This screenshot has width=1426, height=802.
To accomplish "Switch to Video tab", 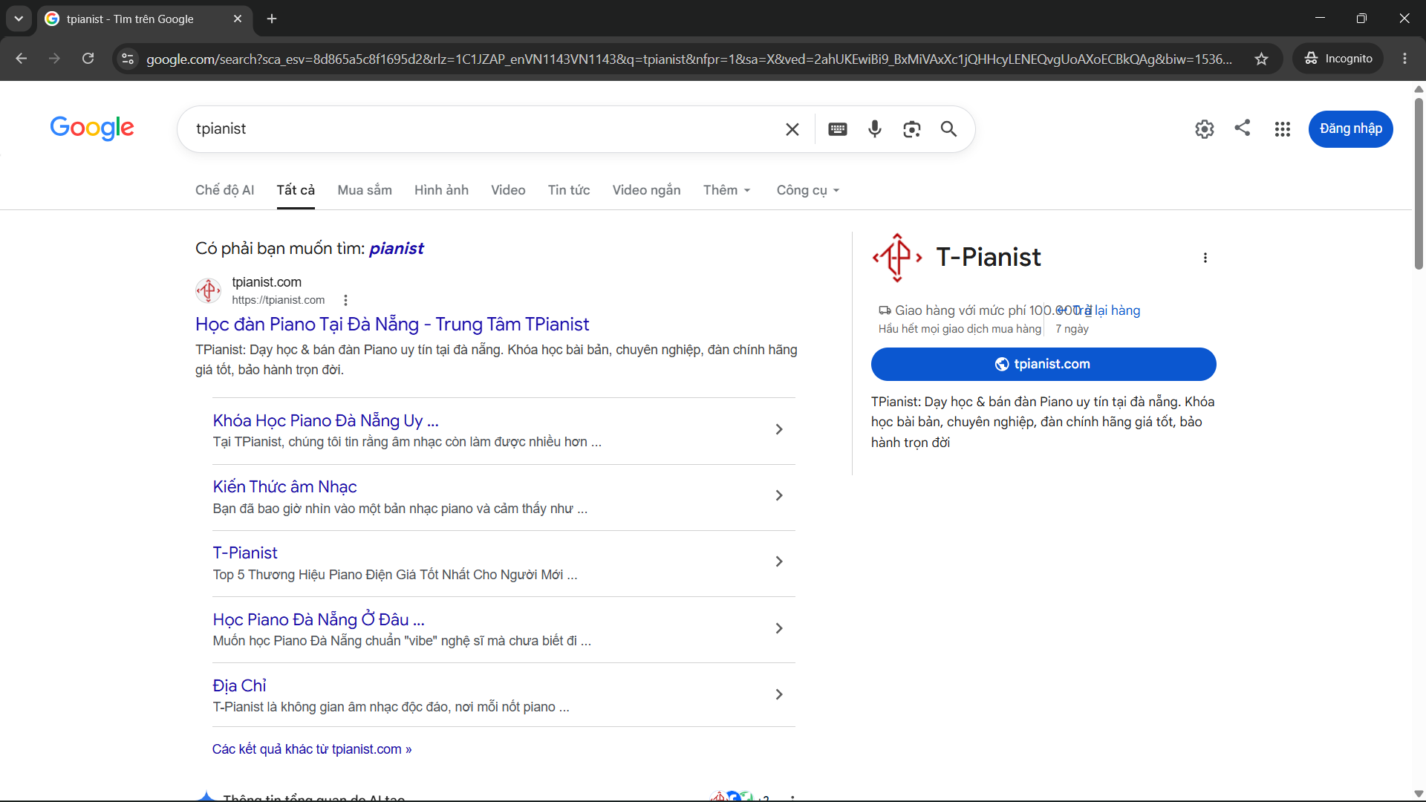I will (508, 190).
